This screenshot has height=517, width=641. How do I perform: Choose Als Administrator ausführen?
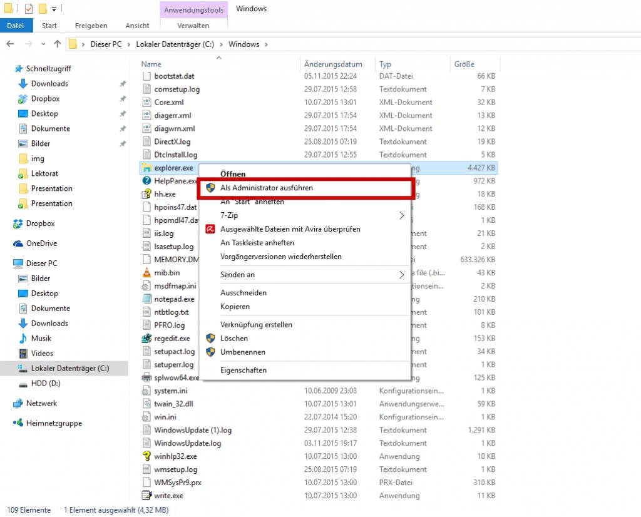point(266,188)
